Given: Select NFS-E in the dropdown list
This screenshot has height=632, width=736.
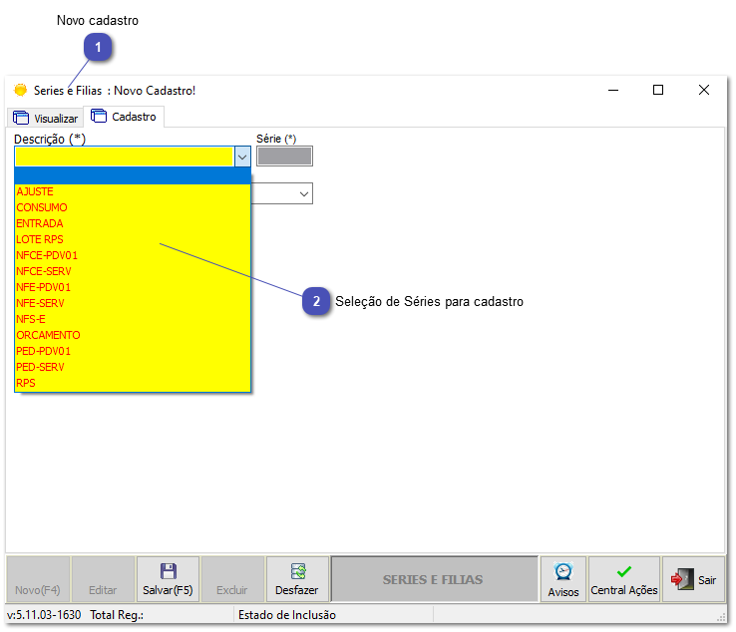Looking at the screenshot, I should click(133, 319).
